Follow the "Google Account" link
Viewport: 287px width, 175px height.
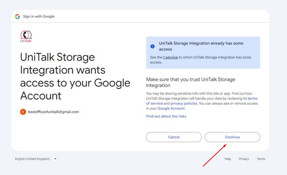(171, 108)
